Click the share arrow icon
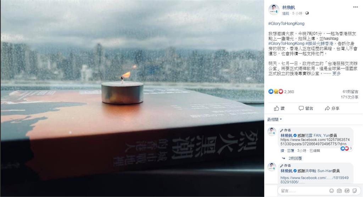Image resolution: width=363 pixels, height=197 pixels. 327,108
